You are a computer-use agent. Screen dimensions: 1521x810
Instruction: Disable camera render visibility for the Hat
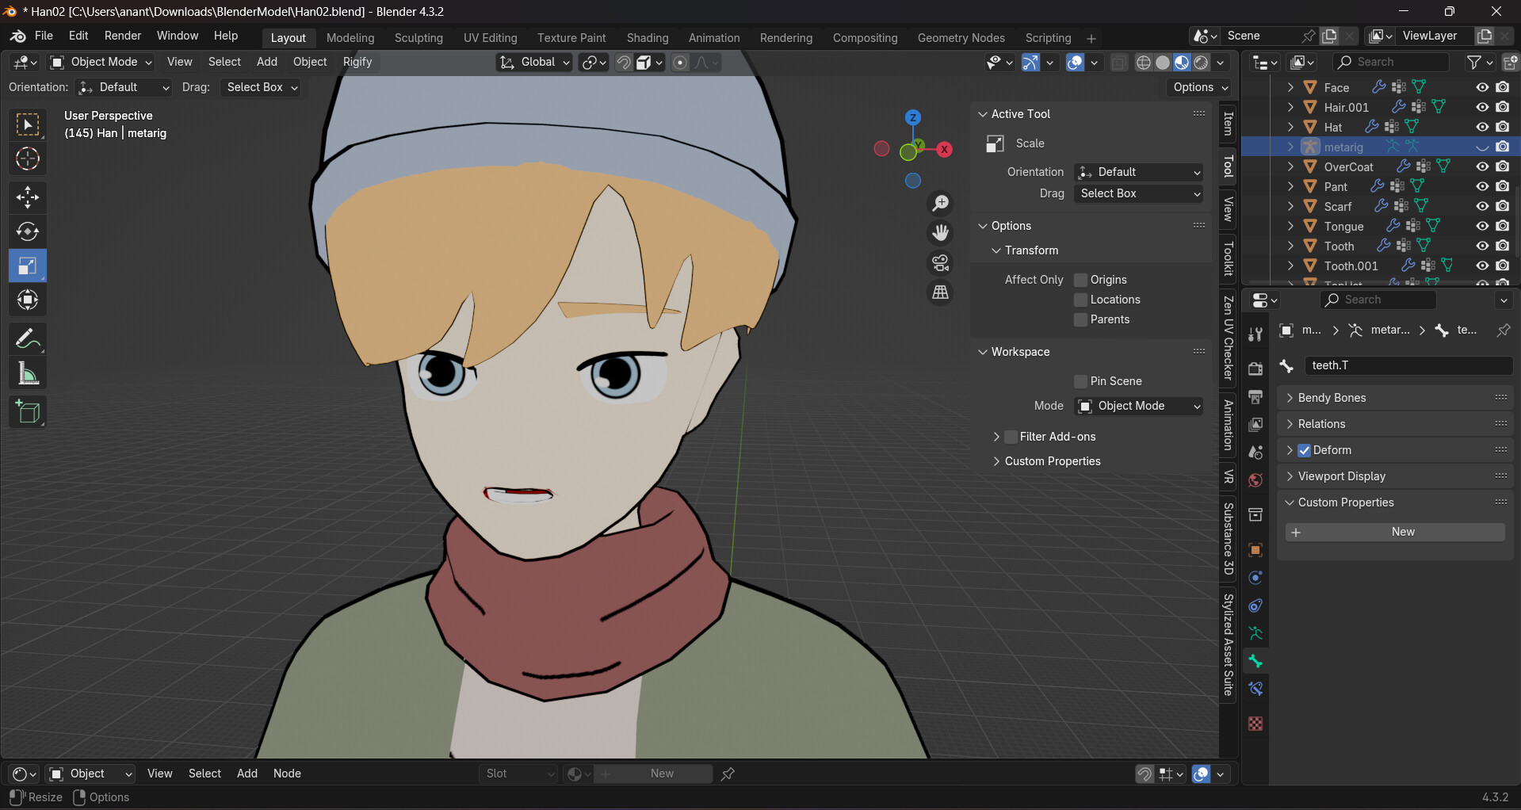1502,127
